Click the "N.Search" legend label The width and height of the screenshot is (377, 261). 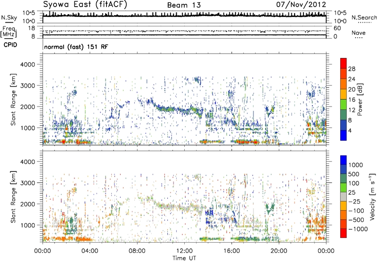(364, 17)
